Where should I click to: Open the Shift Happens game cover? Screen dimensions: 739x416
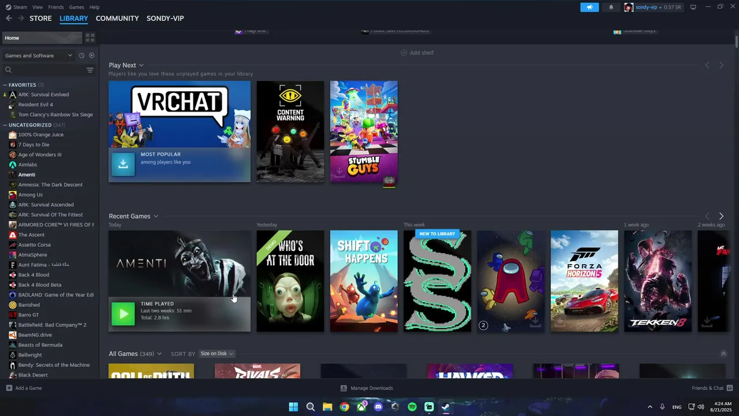click(x=364, y=281)
